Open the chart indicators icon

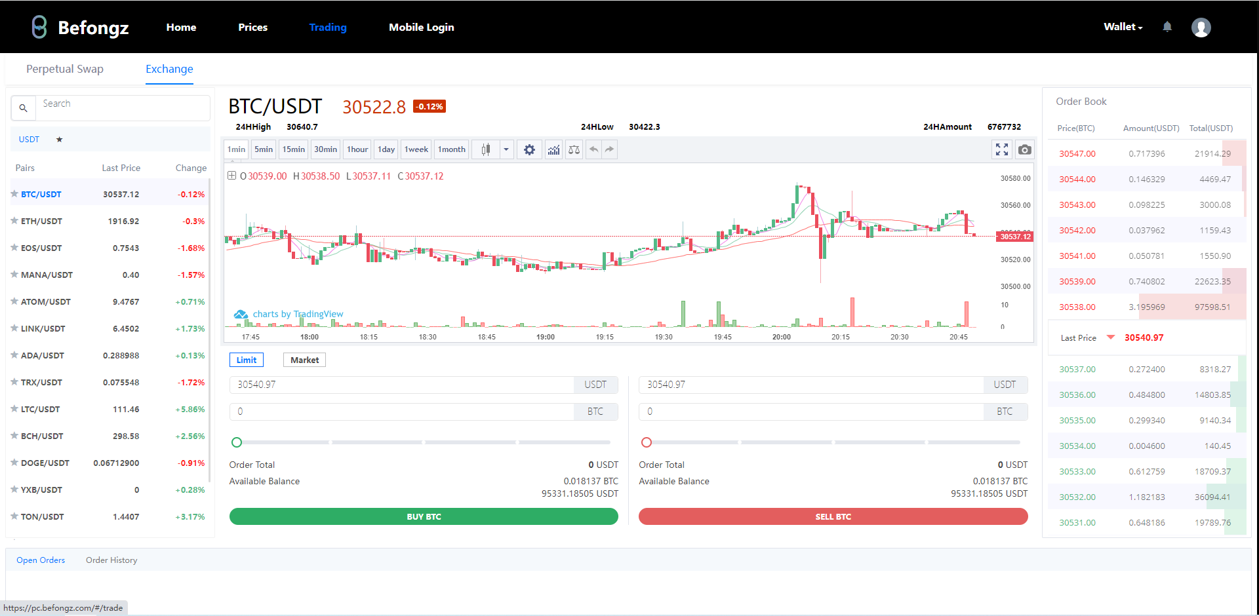[x=553, y=150]
